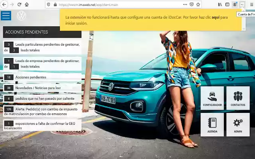Open the Firefox hamburger application menu
Viewport: 255px width, 159px height.
point(251,4)
